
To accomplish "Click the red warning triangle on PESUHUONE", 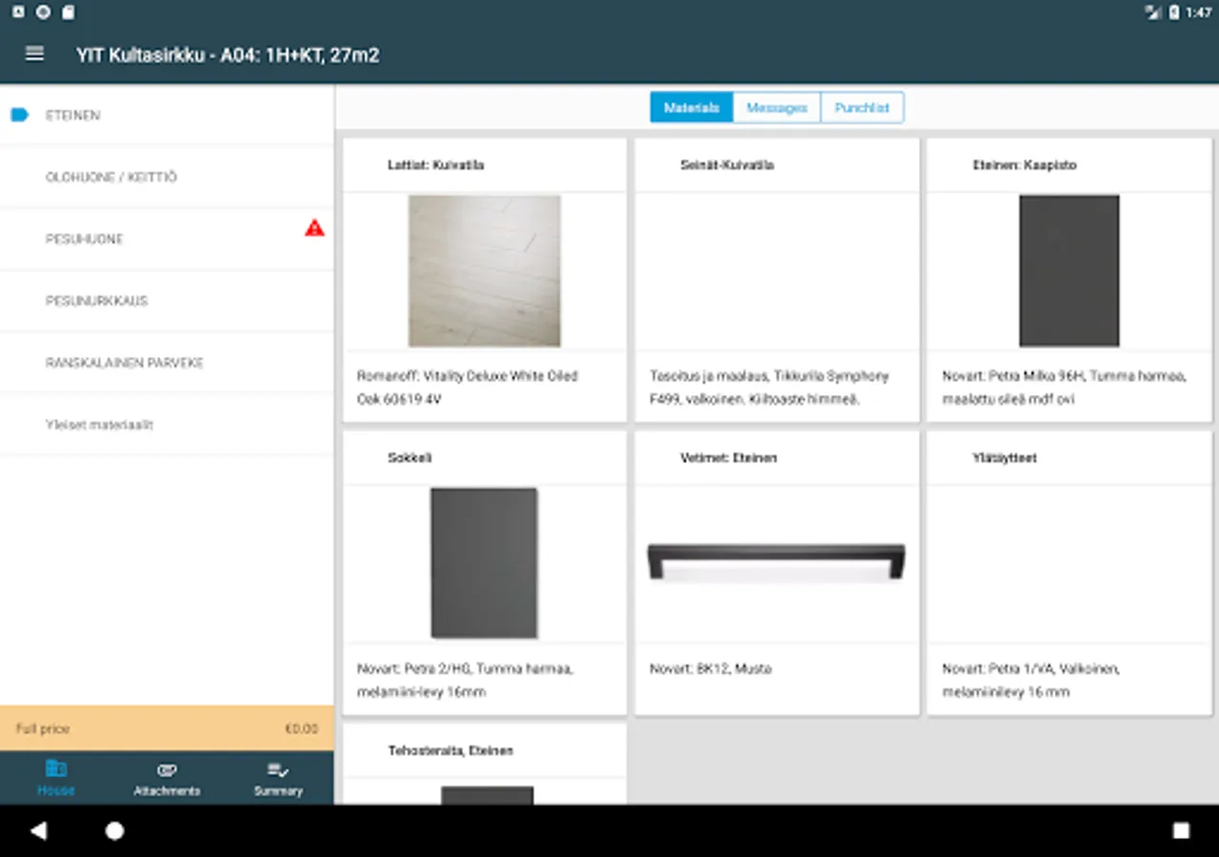I will coord(314,229).
